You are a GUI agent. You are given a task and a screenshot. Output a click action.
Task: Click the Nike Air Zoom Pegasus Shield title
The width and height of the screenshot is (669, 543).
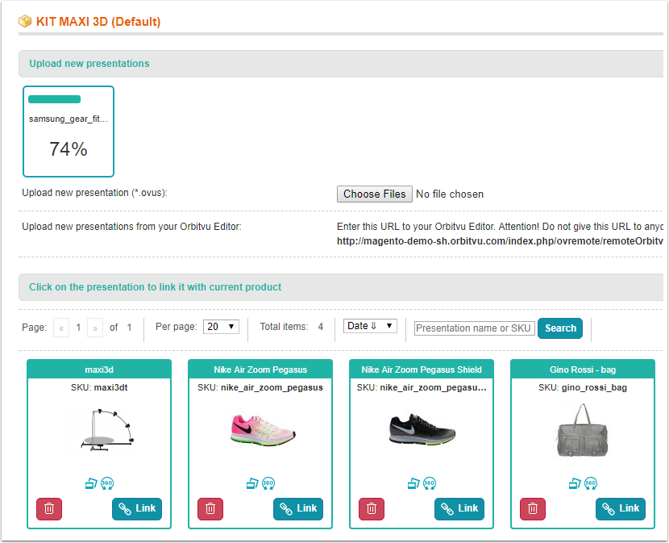click(422, 370)
